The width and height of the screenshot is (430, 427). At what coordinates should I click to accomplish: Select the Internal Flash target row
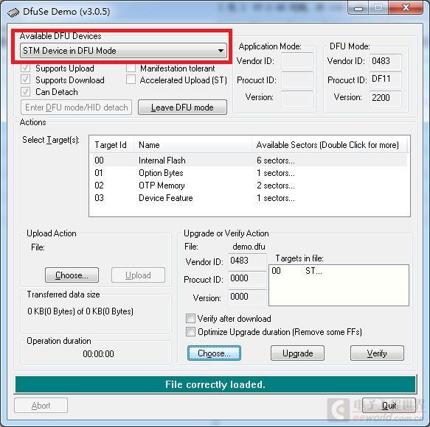click(x=249, y=160)
